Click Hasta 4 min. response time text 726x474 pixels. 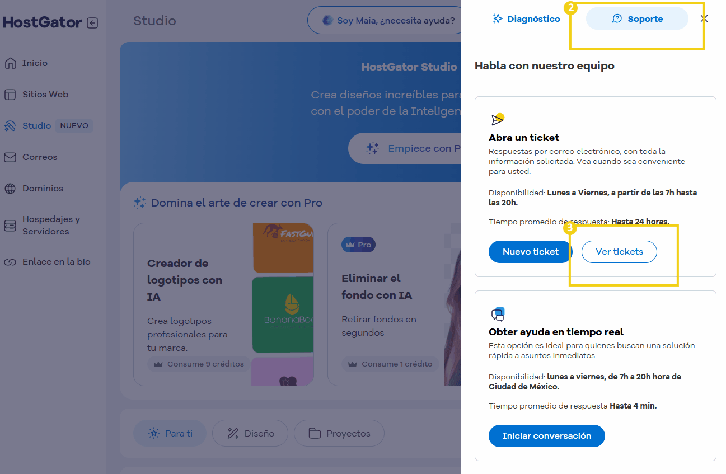pyautogui.click(x=633, y=406)
